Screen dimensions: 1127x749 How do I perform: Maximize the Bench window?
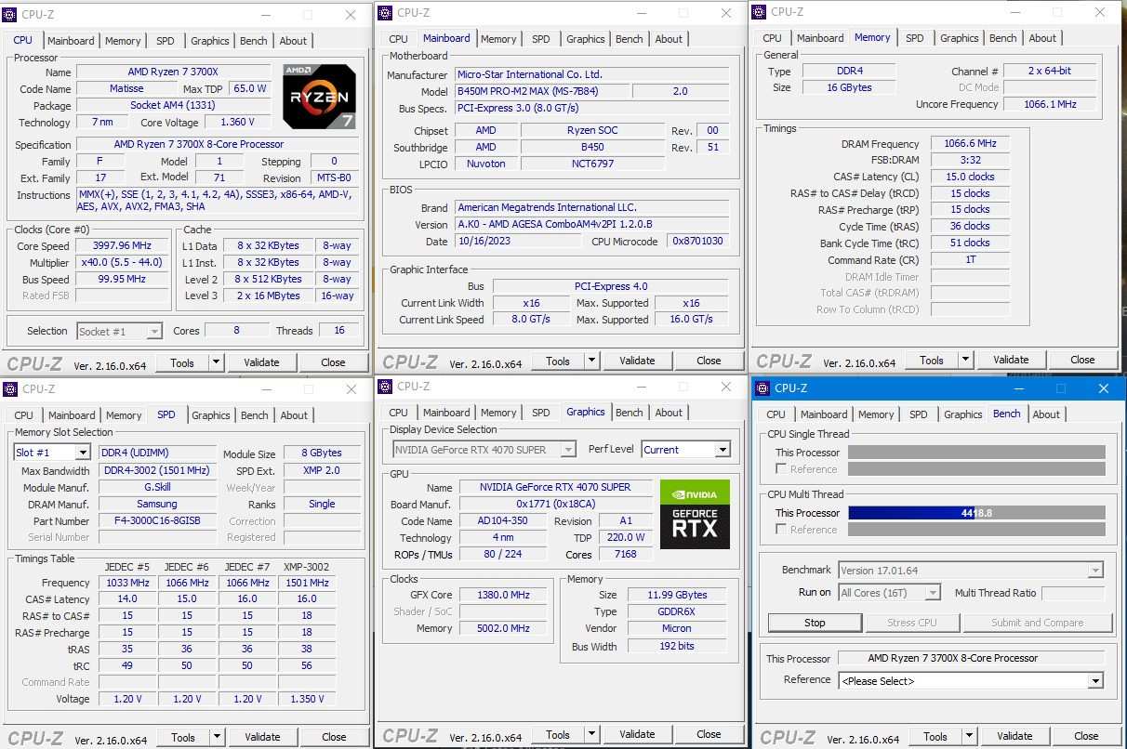click(x=1060, y=388)
